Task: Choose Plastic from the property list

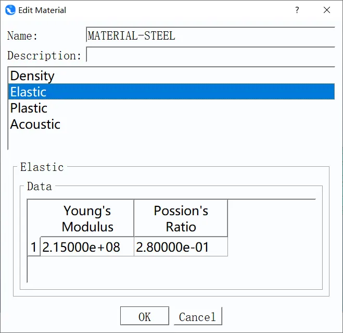Action: [29, 108]
